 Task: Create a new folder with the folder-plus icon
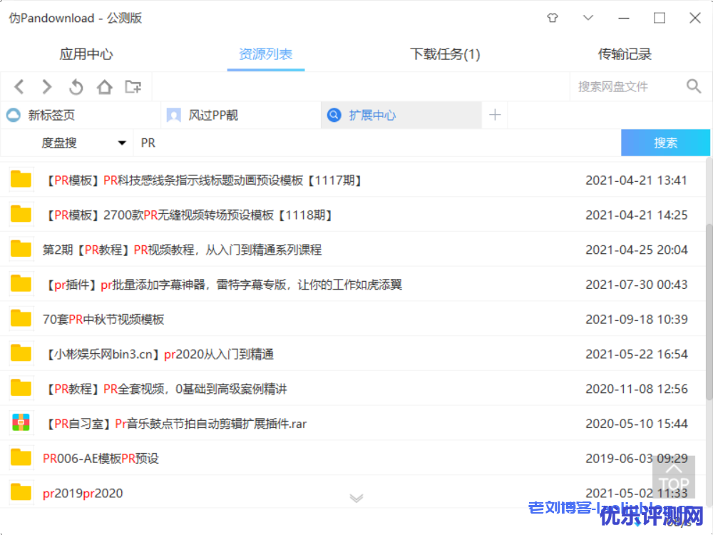point(133,86)
